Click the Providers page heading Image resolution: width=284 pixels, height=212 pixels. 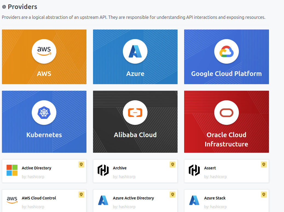pos(22,7)
